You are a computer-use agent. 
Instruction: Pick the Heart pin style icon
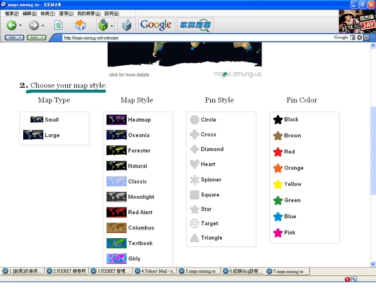(x=194, y=164)
